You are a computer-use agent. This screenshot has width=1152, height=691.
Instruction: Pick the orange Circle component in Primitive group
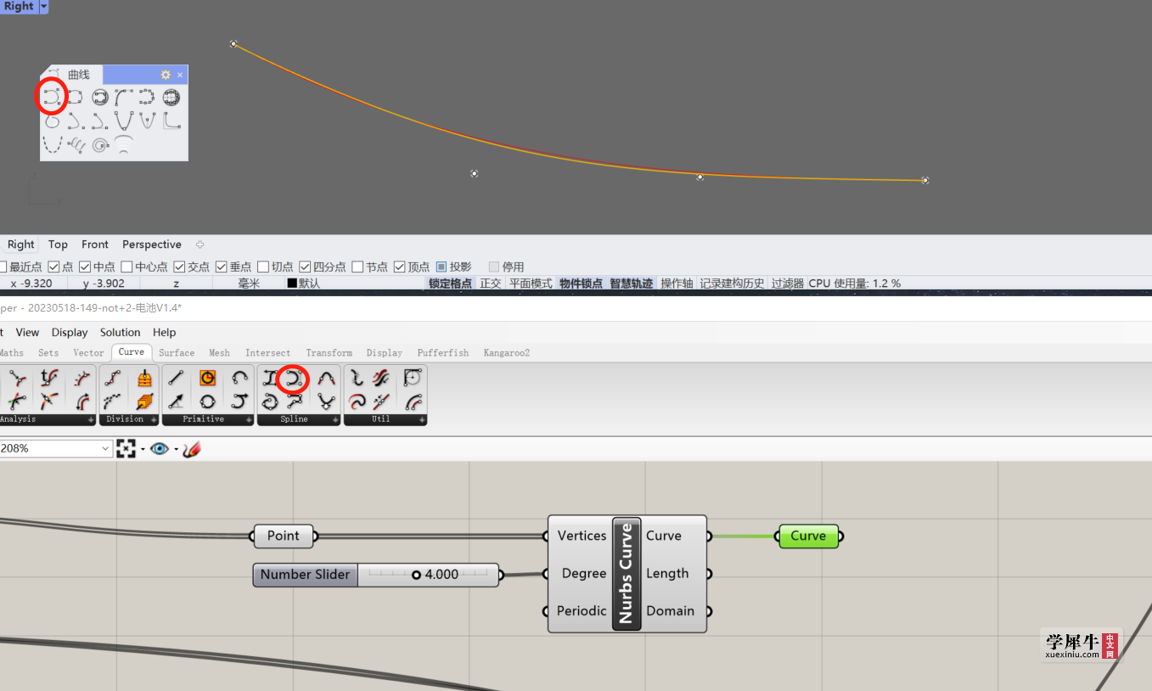[207, 378]
